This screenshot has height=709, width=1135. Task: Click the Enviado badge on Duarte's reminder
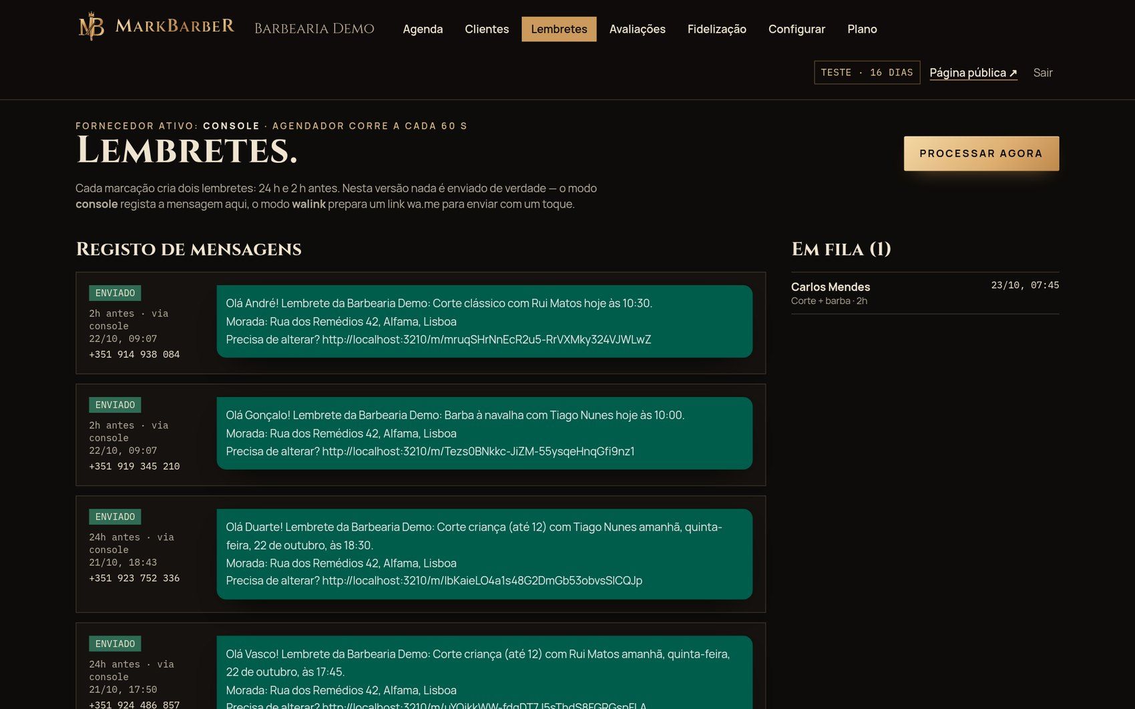pos(115,517)
